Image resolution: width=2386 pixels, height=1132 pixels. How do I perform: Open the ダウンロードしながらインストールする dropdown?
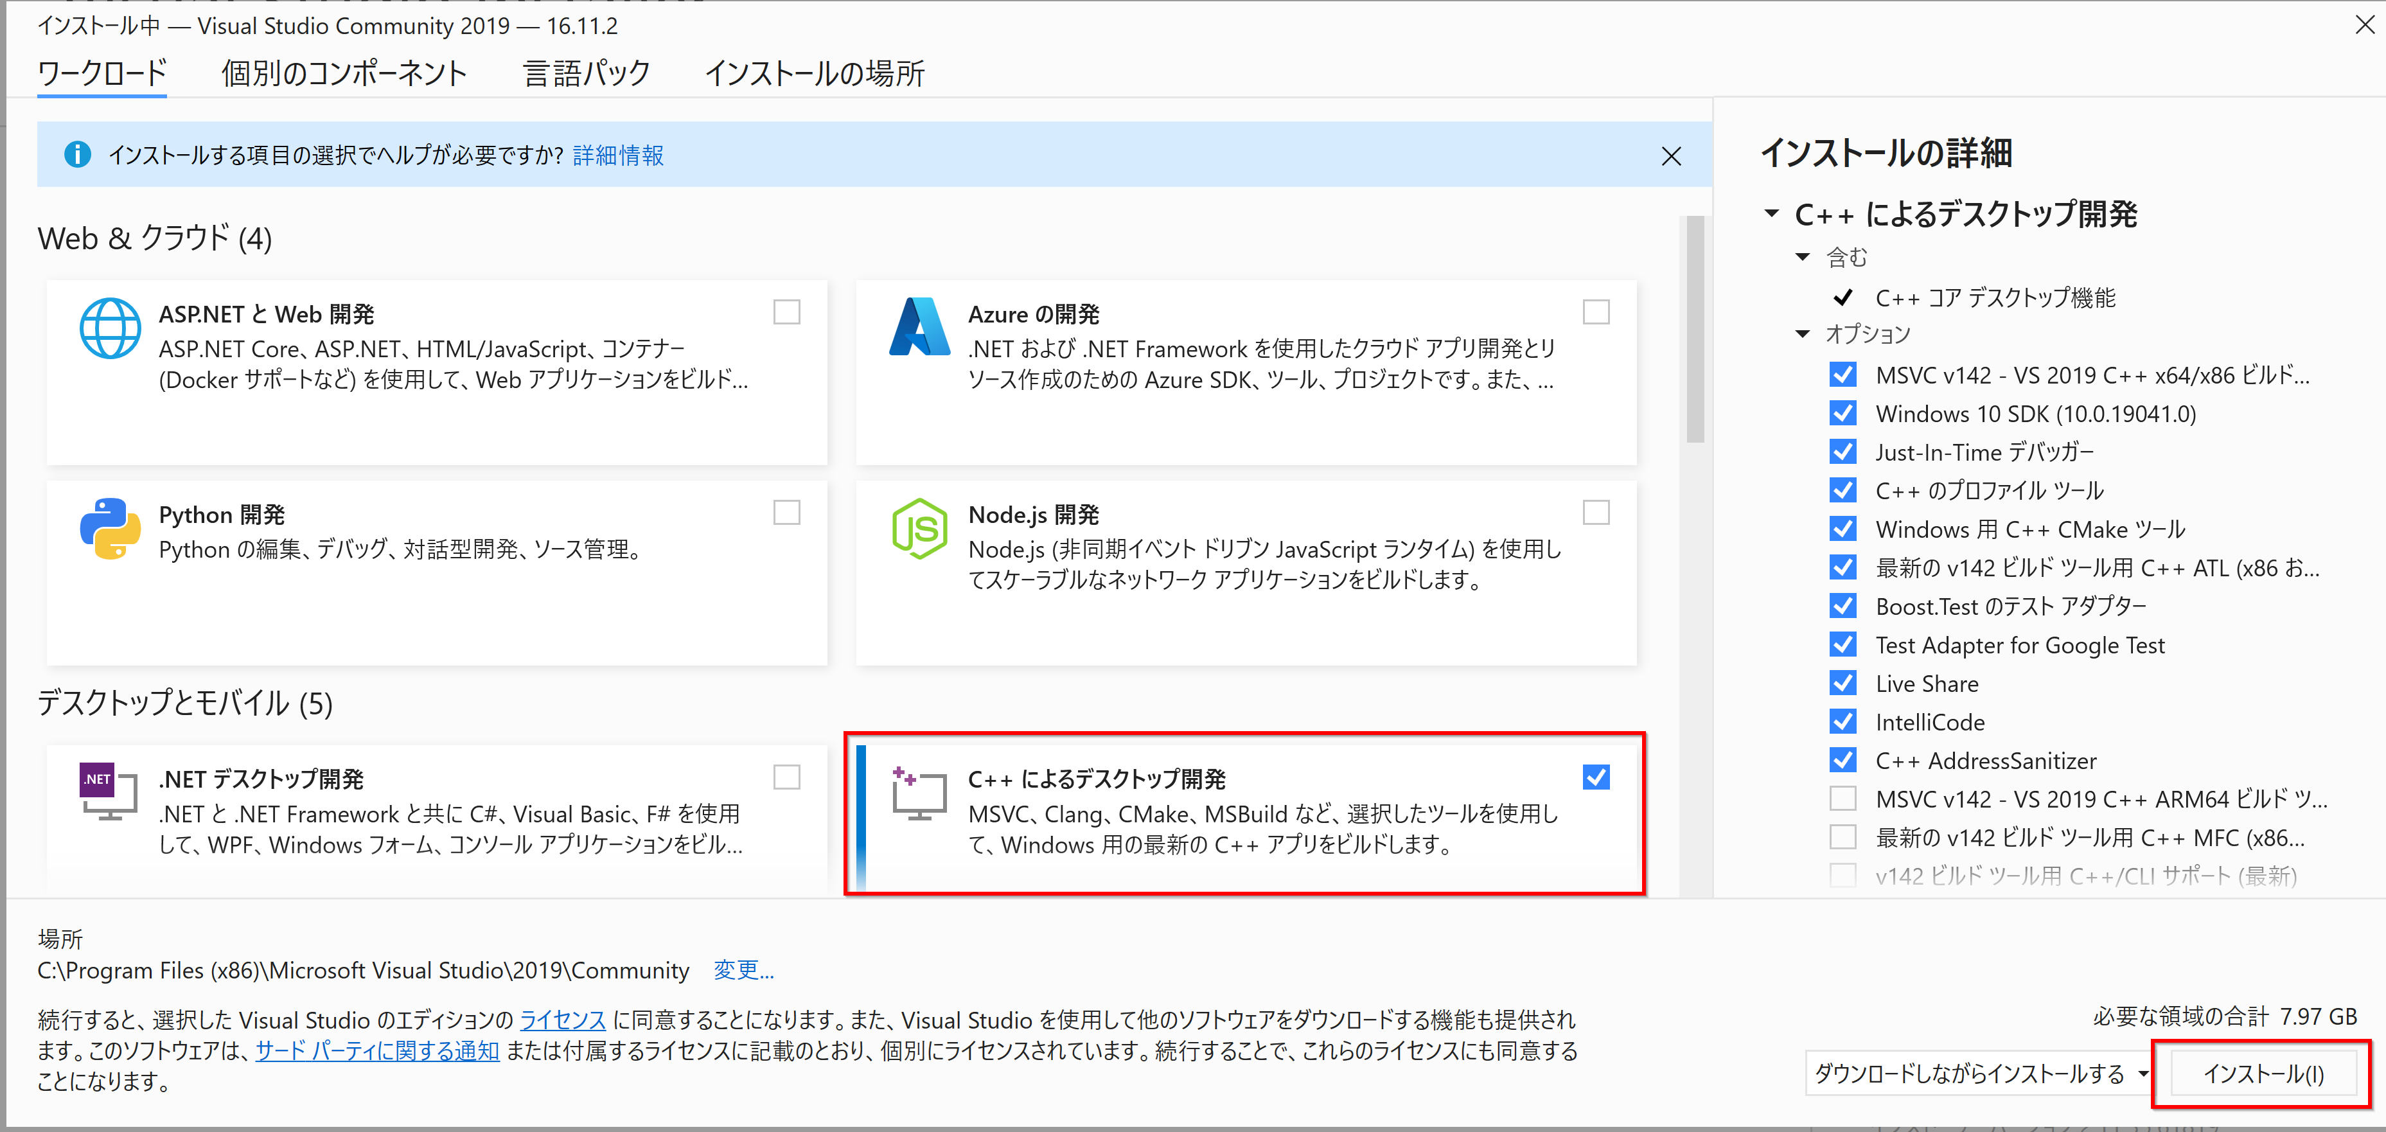tap(1979, 1074)
